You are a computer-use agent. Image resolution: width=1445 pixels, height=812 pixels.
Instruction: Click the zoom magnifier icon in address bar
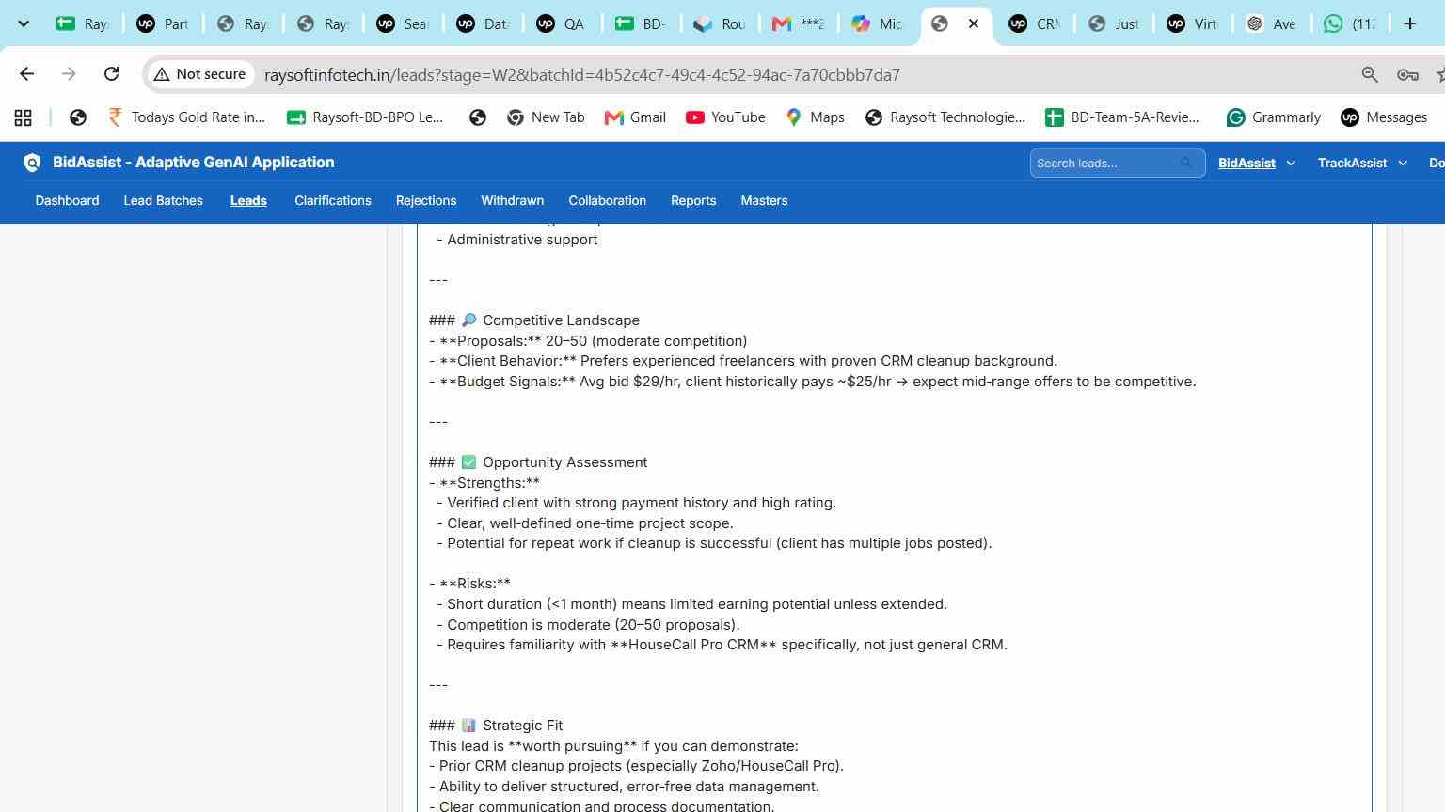(x=1370, y=74)
